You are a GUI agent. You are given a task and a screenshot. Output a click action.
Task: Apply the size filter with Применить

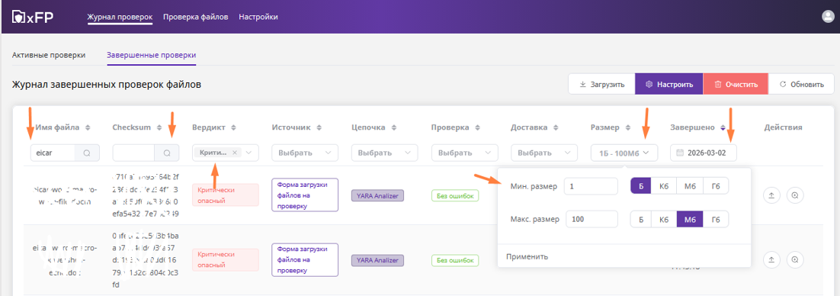(527, 256)
